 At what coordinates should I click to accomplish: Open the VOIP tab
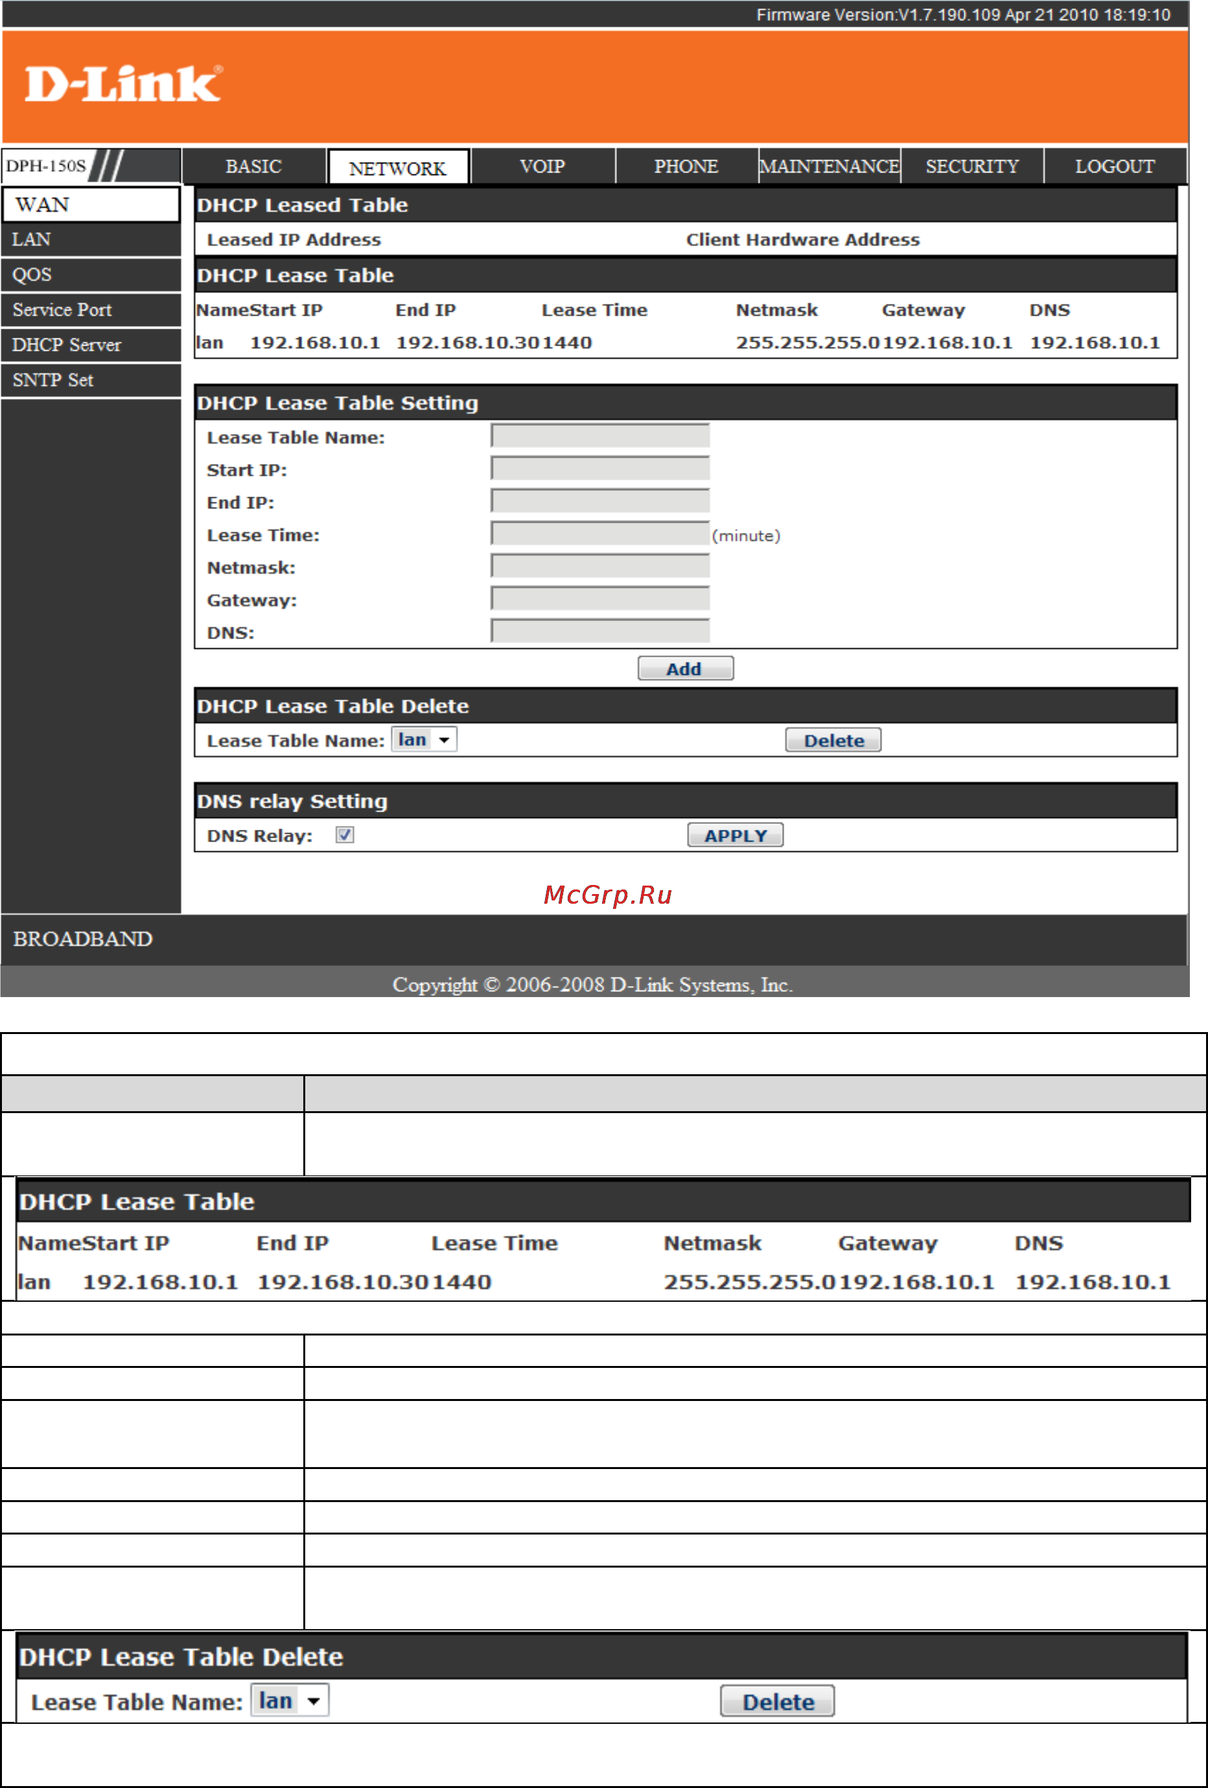(x=542, y=166)
